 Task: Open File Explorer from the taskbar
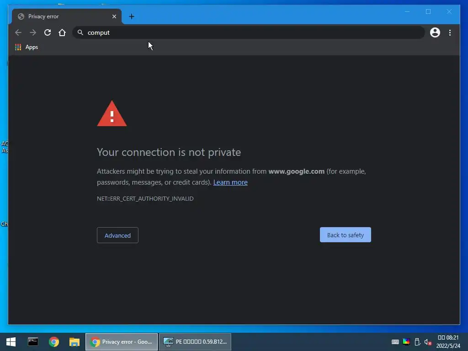74,342
